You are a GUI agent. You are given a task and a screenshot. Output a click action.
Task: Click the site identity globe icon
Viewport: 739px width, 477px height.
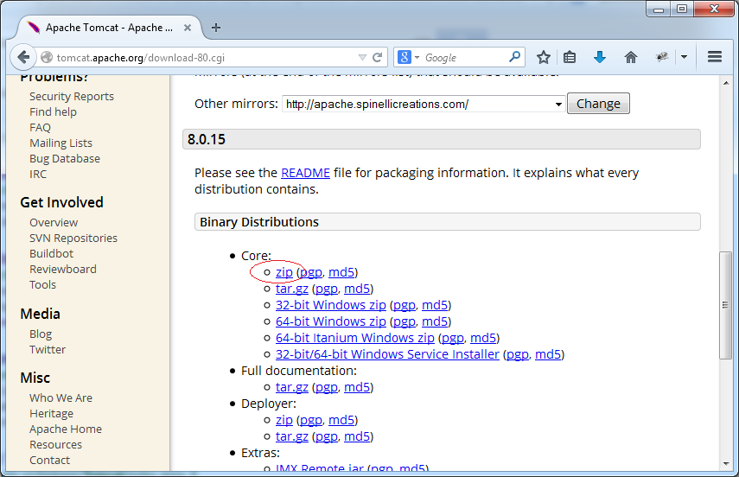[46, 58]
